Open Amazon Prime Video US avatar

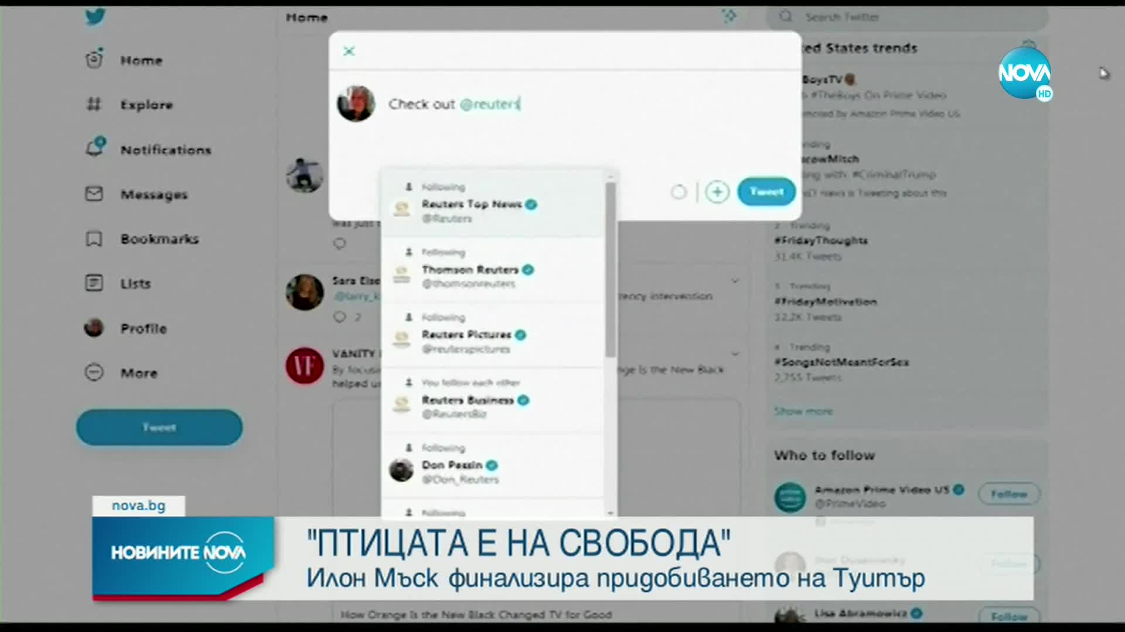tap(790, 497)
